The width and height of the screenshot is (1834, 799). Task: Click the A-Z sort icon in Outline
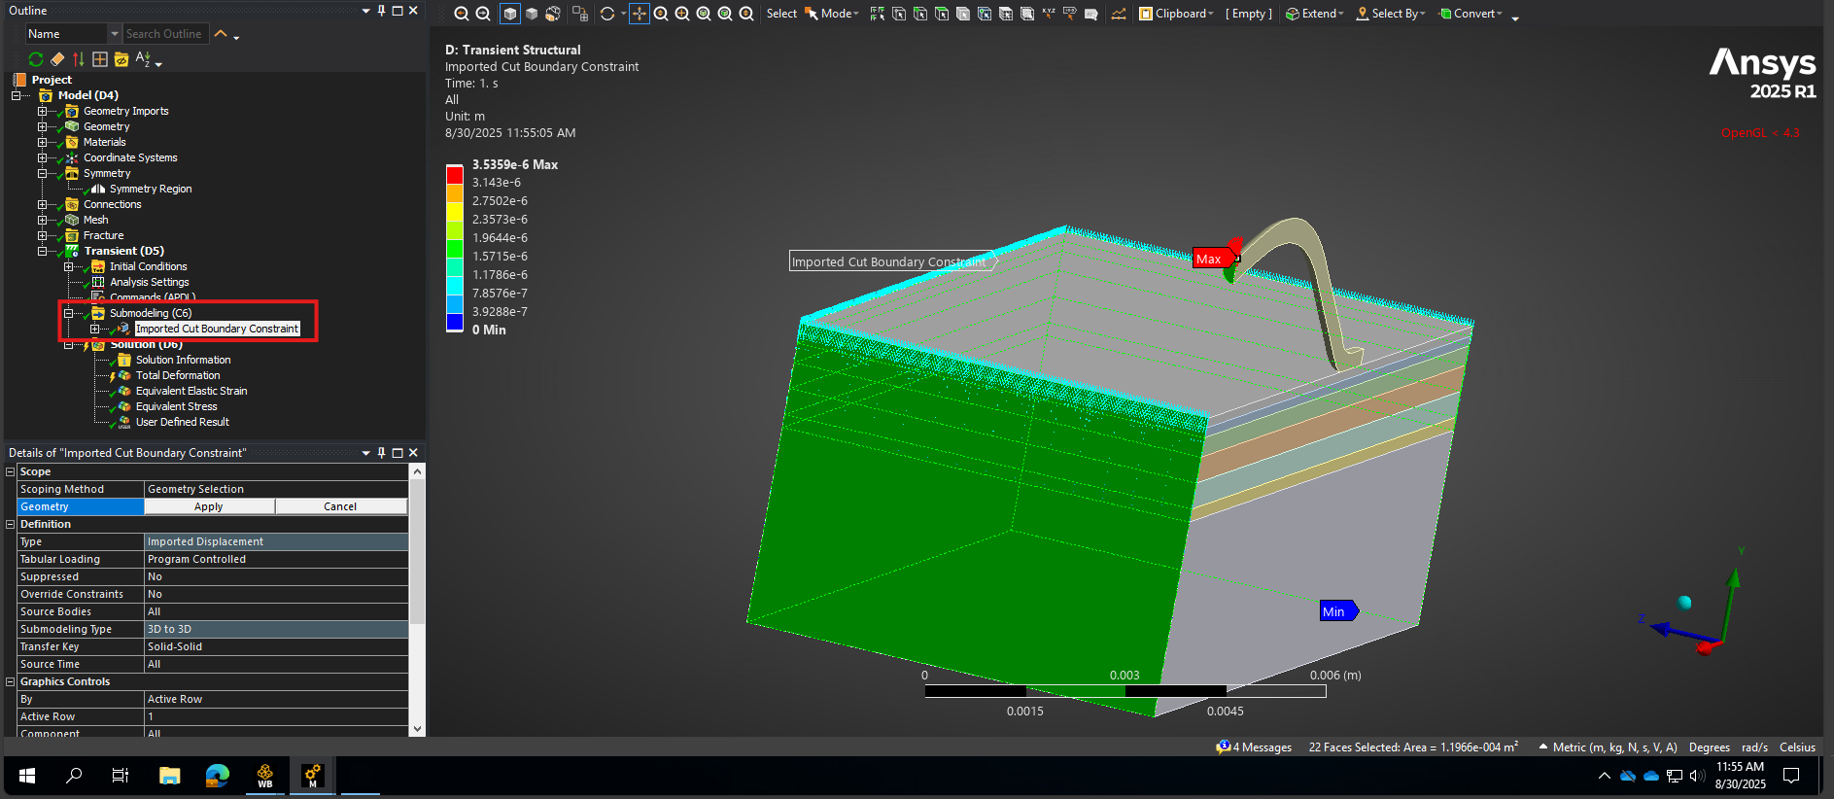click(143, 59)
